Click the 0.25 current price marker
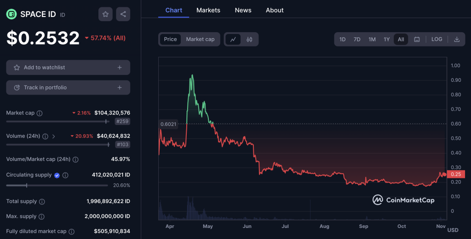Image resolution: width=471 pixels, height=239 pixels. point(456,175)
